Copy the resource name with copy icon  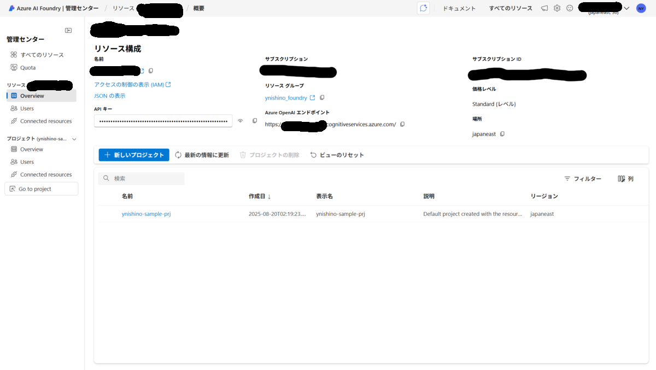click(151, 71)
